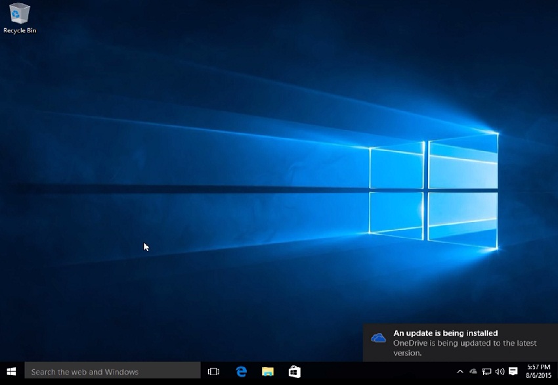This screenshot has height=385, width=558.
Task: Open the Recycle Bin desktop icon
Action: click(x=20, y=18)
